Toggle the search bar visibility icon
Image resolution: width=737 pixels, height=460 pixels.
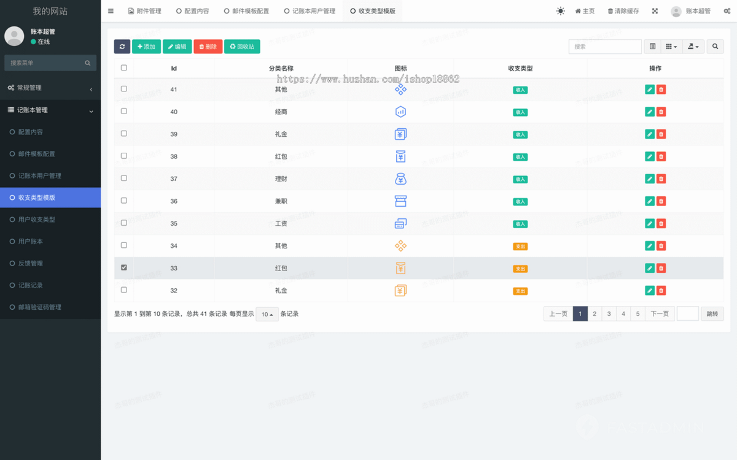(x=652, y=46)
